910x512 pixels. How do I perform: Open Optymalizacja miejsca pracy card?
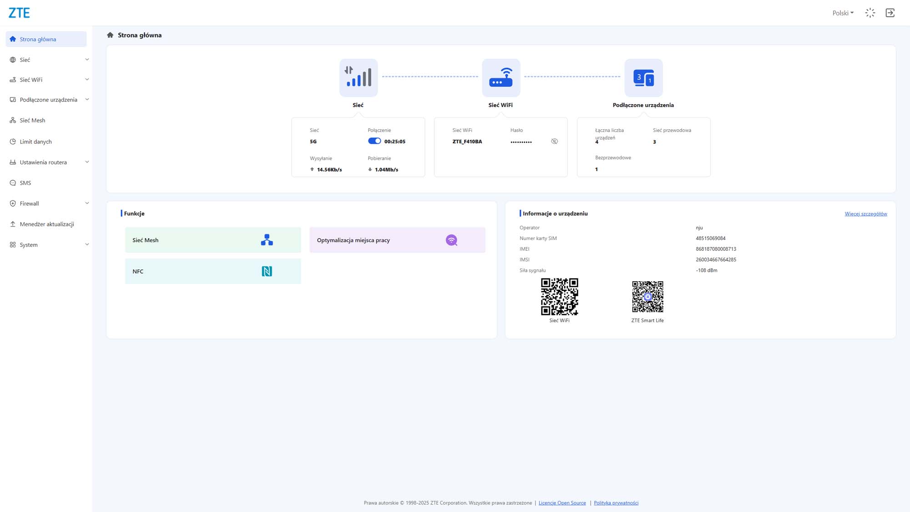[x=397, y=240]
